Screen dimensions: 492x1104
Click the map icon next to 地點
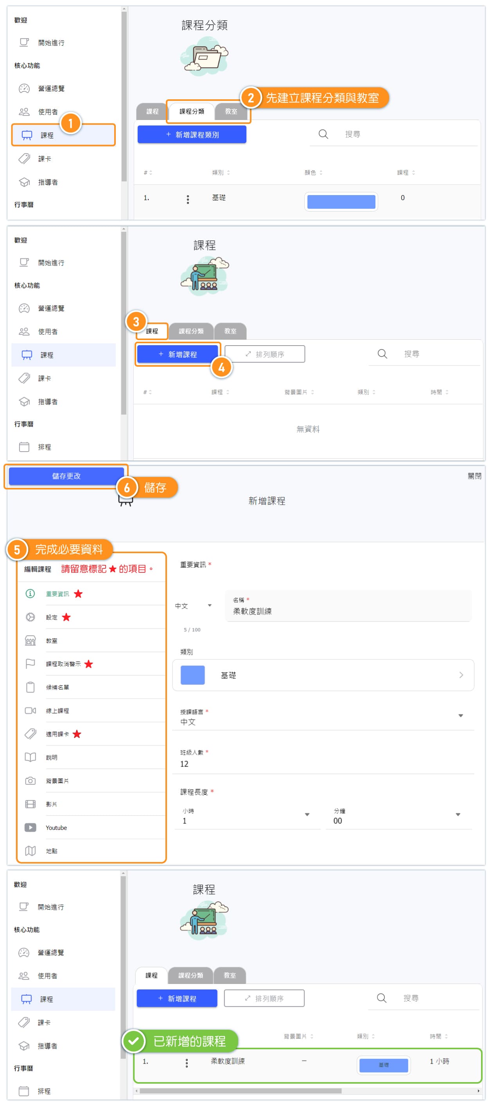(x=30, y=851)
